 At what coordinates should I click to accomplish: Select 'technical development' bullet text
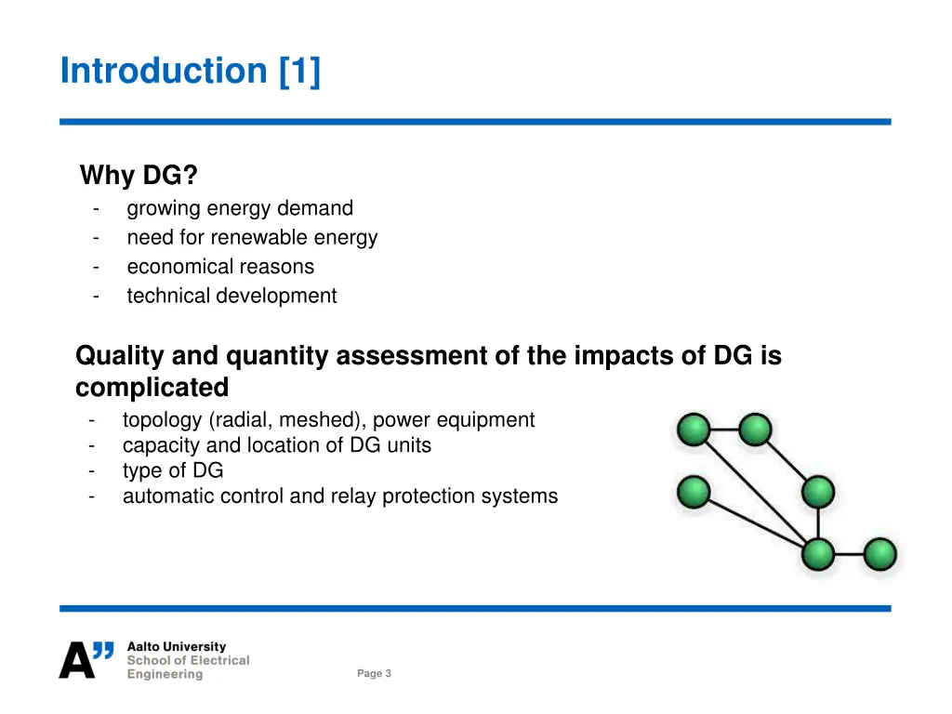[x=231, y=296]
